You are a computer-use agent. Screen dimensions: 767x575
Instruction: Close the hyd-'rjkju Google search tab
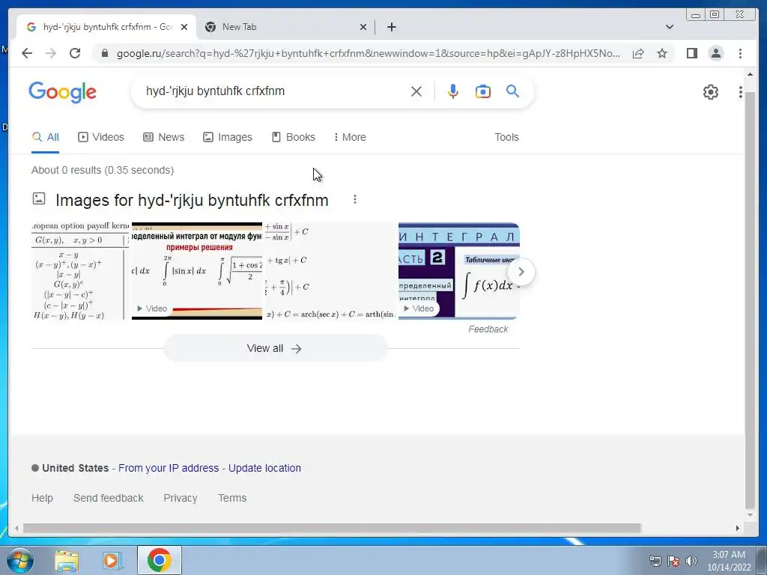[x=184, y=27]
